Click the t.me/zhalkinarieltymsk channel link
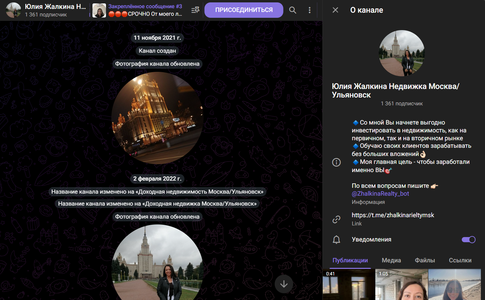 click(x=393, y=215)
